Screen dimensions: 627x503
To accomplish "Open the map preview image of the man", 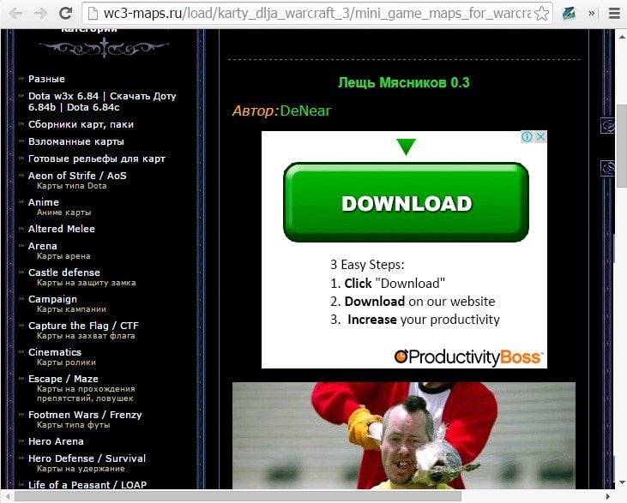I will pos(404,435).
